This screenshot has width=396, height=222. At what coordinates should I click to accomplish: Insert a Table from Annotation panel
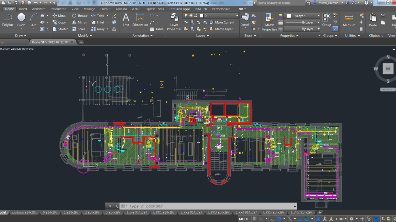pyautogui.click(x=157, y=29)
